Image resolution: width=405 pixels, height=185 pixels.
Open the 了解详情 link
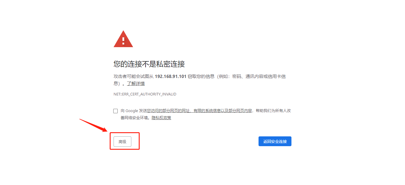point(136,84)
